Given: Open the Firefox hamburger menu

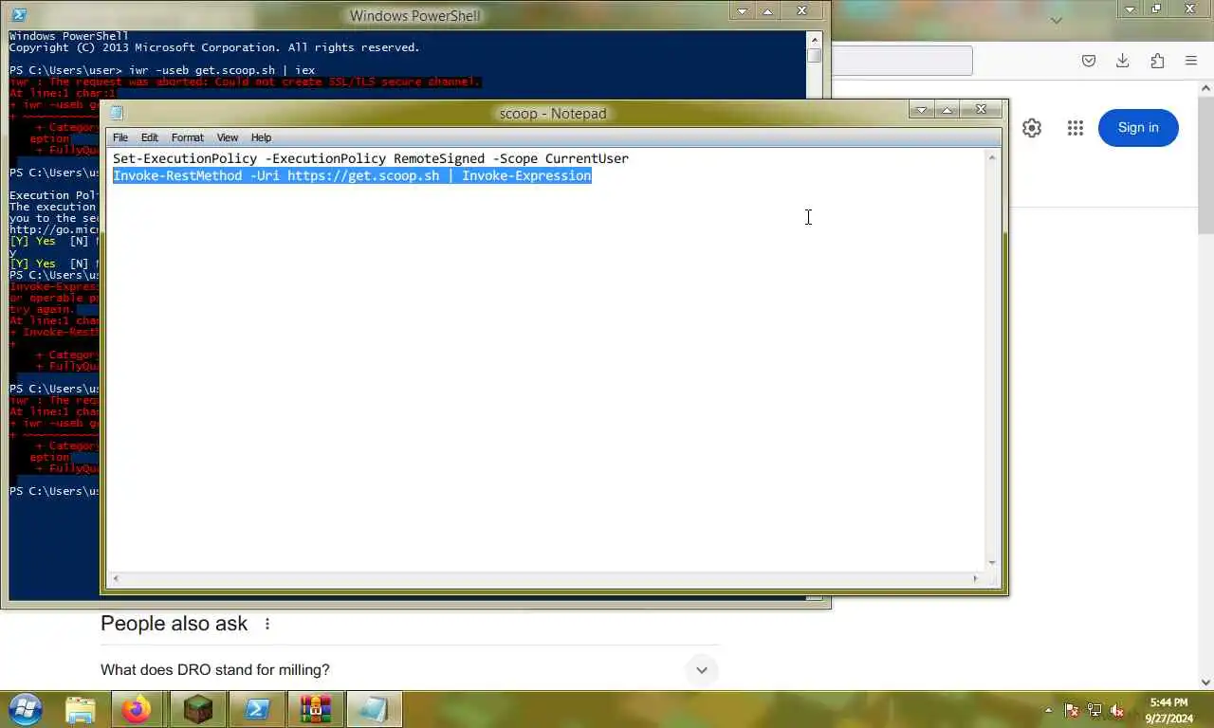Looking at the screenshot, I should pyautogui.click(x=1191, y=61).
